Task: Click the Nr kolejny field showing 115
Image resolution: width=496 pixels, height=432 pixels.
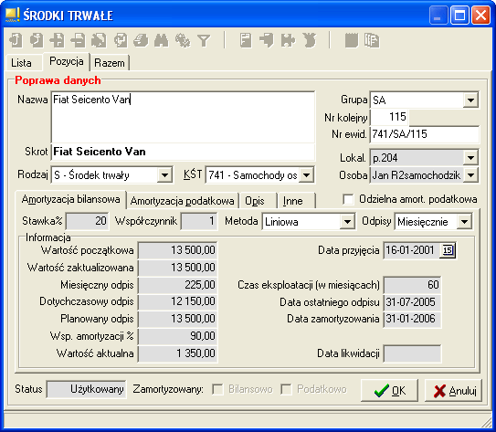Action: (x=389, y=117)
